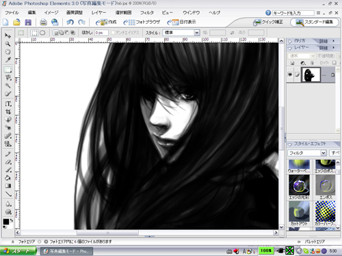Screen dimensions: 342x256
Task: Click the Open folder icon
Action: click(16, 22)
